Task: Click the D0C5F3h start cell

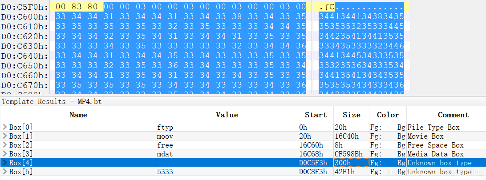Action: click(x=316, y=163)
